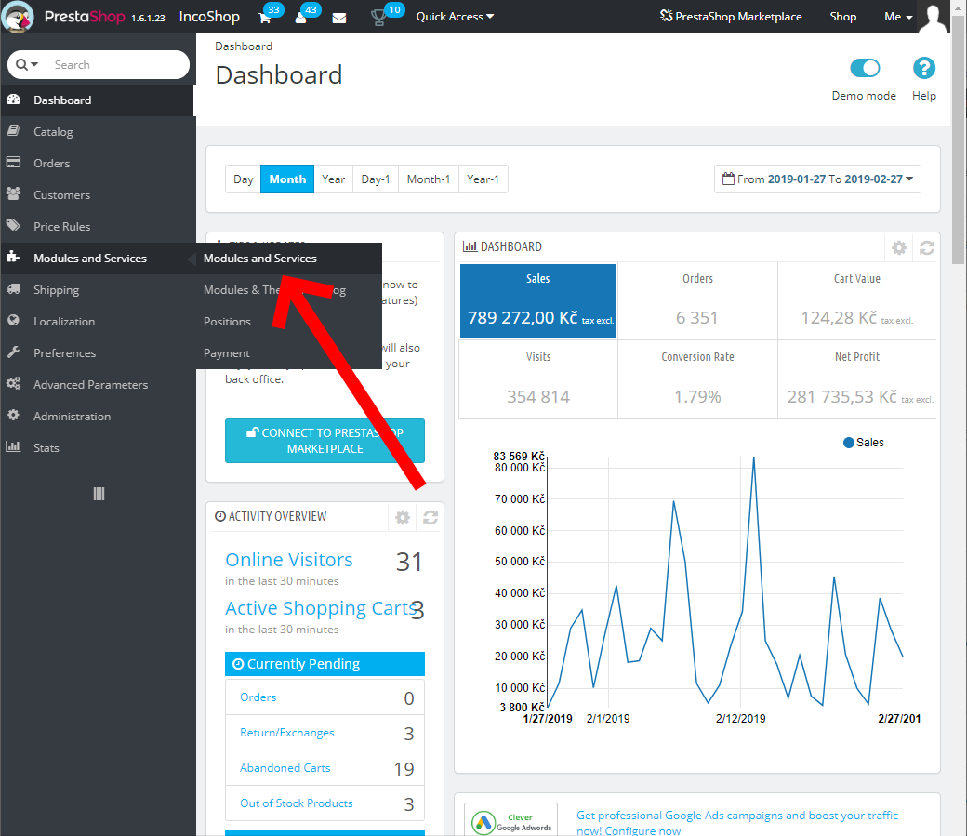Collapse the sidebar menu with the bars icon

[99, 494]
